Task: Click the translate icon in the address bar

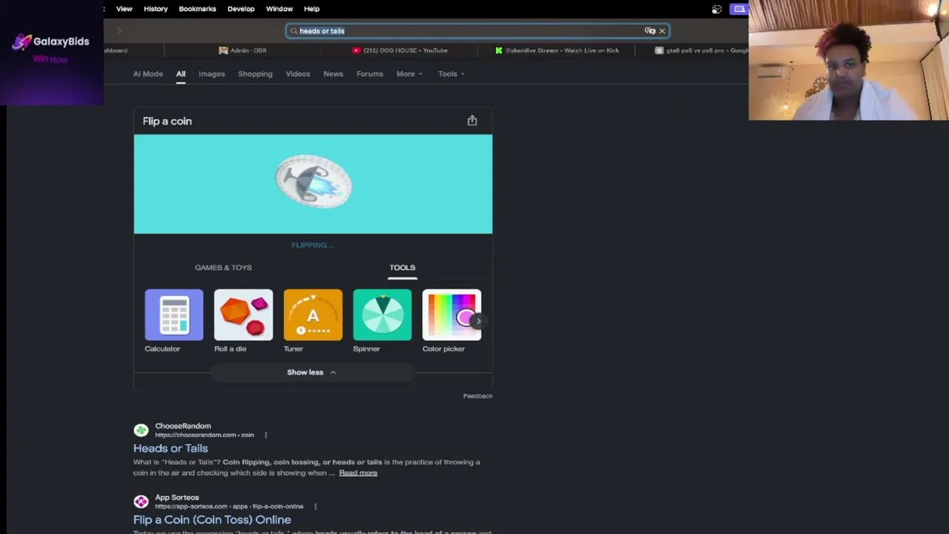Action: [x=649, y=31]
